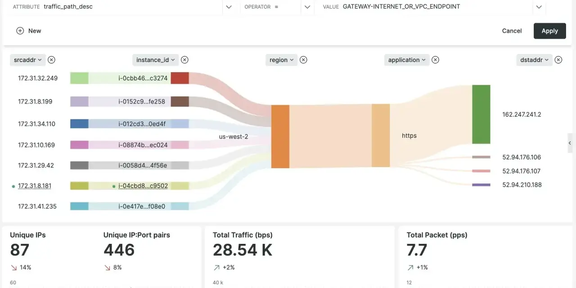Click the green 162.247.241.2 destination node
The width and height of the screenshot is (576, 288).
click(x=481, y=114)
